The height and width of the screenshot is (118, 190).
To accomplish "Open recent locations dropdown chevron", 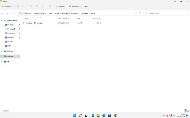I will [x=11, y=13].
